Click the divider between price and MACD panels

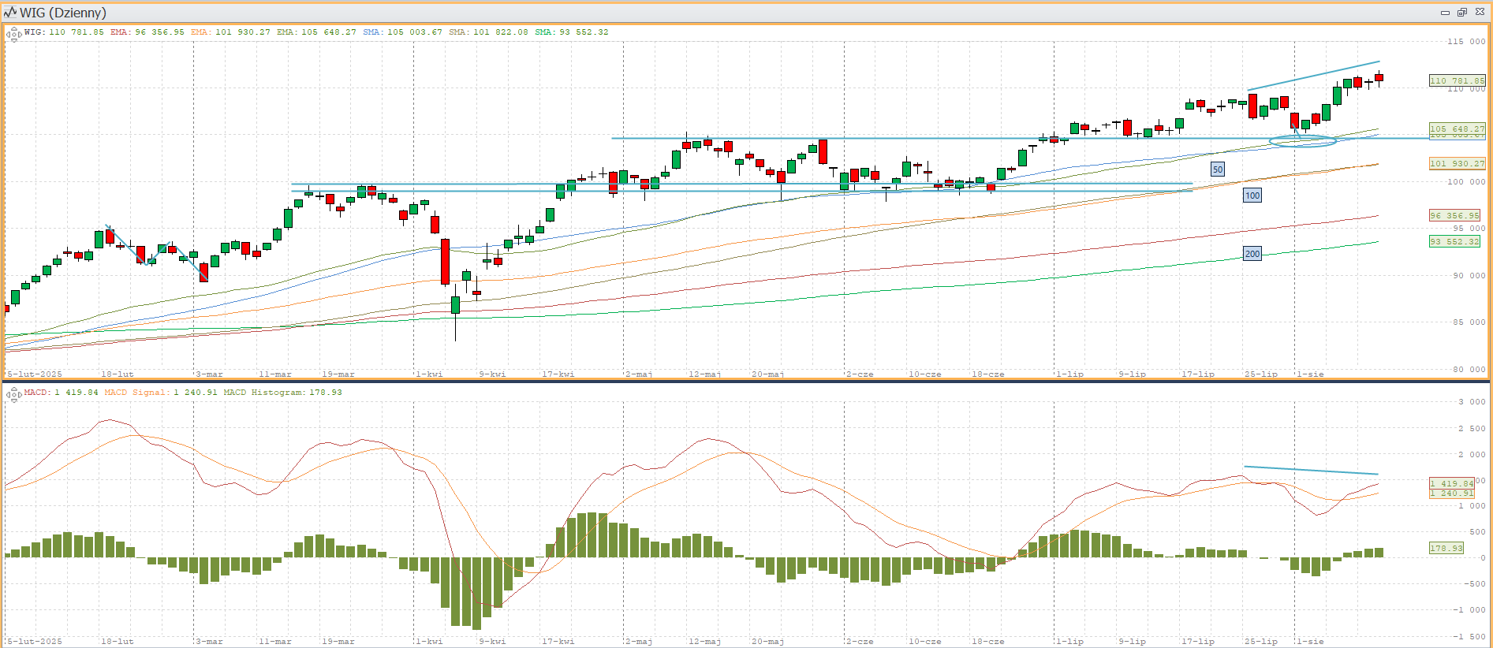746,382
